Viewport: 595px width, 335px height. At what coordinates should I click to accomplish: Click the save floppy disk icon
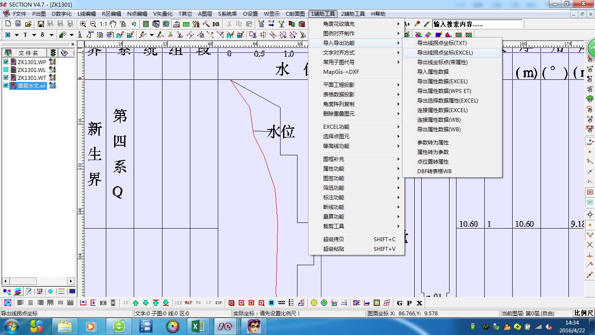[x=41, y=24]
